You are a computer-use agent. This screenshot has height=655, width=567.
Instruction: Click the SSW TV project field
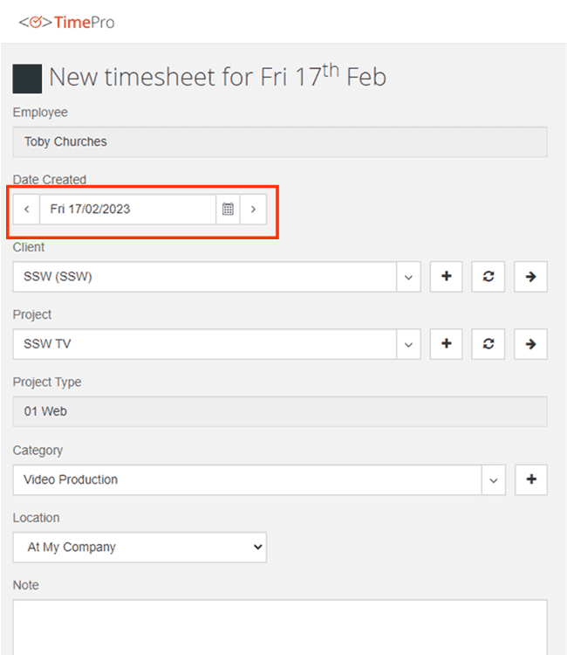(205, 344)
